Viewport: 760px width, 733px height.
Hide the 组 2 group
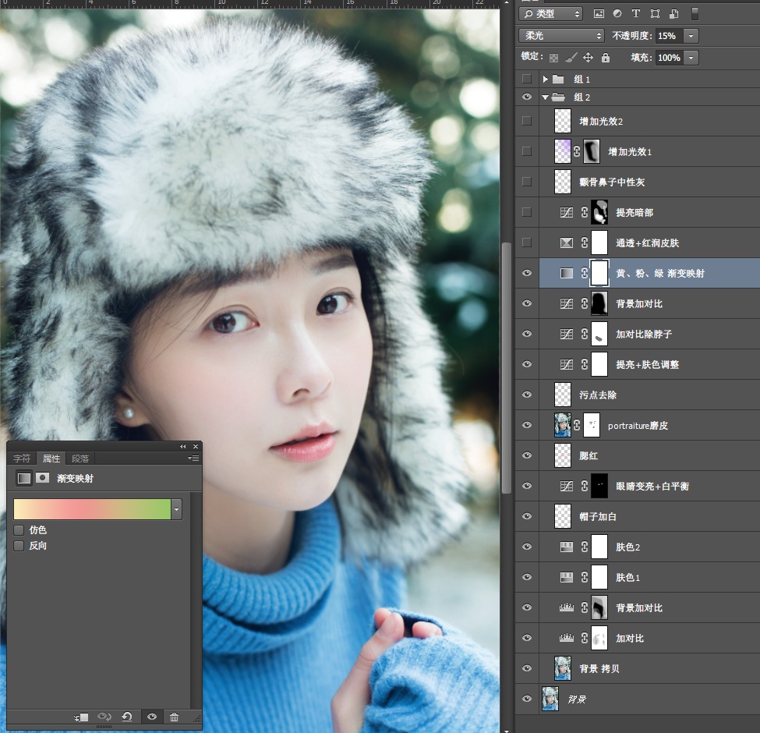coord(527,97)
